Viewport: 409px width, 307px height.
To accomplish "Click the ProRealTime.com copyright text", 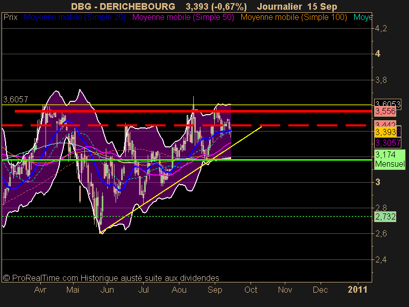I will pyautogui.click(x=111, y=278).
